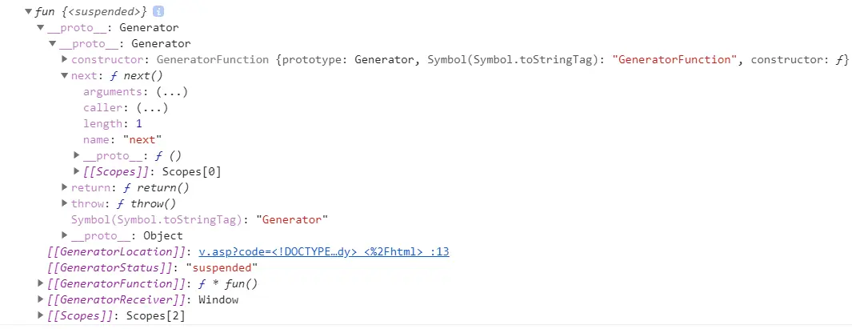This screenshot has height=329, width=852.
Task: Expand the __proto__: ƒ () entry
Action: pyautogui.click(x=77, y=155)
